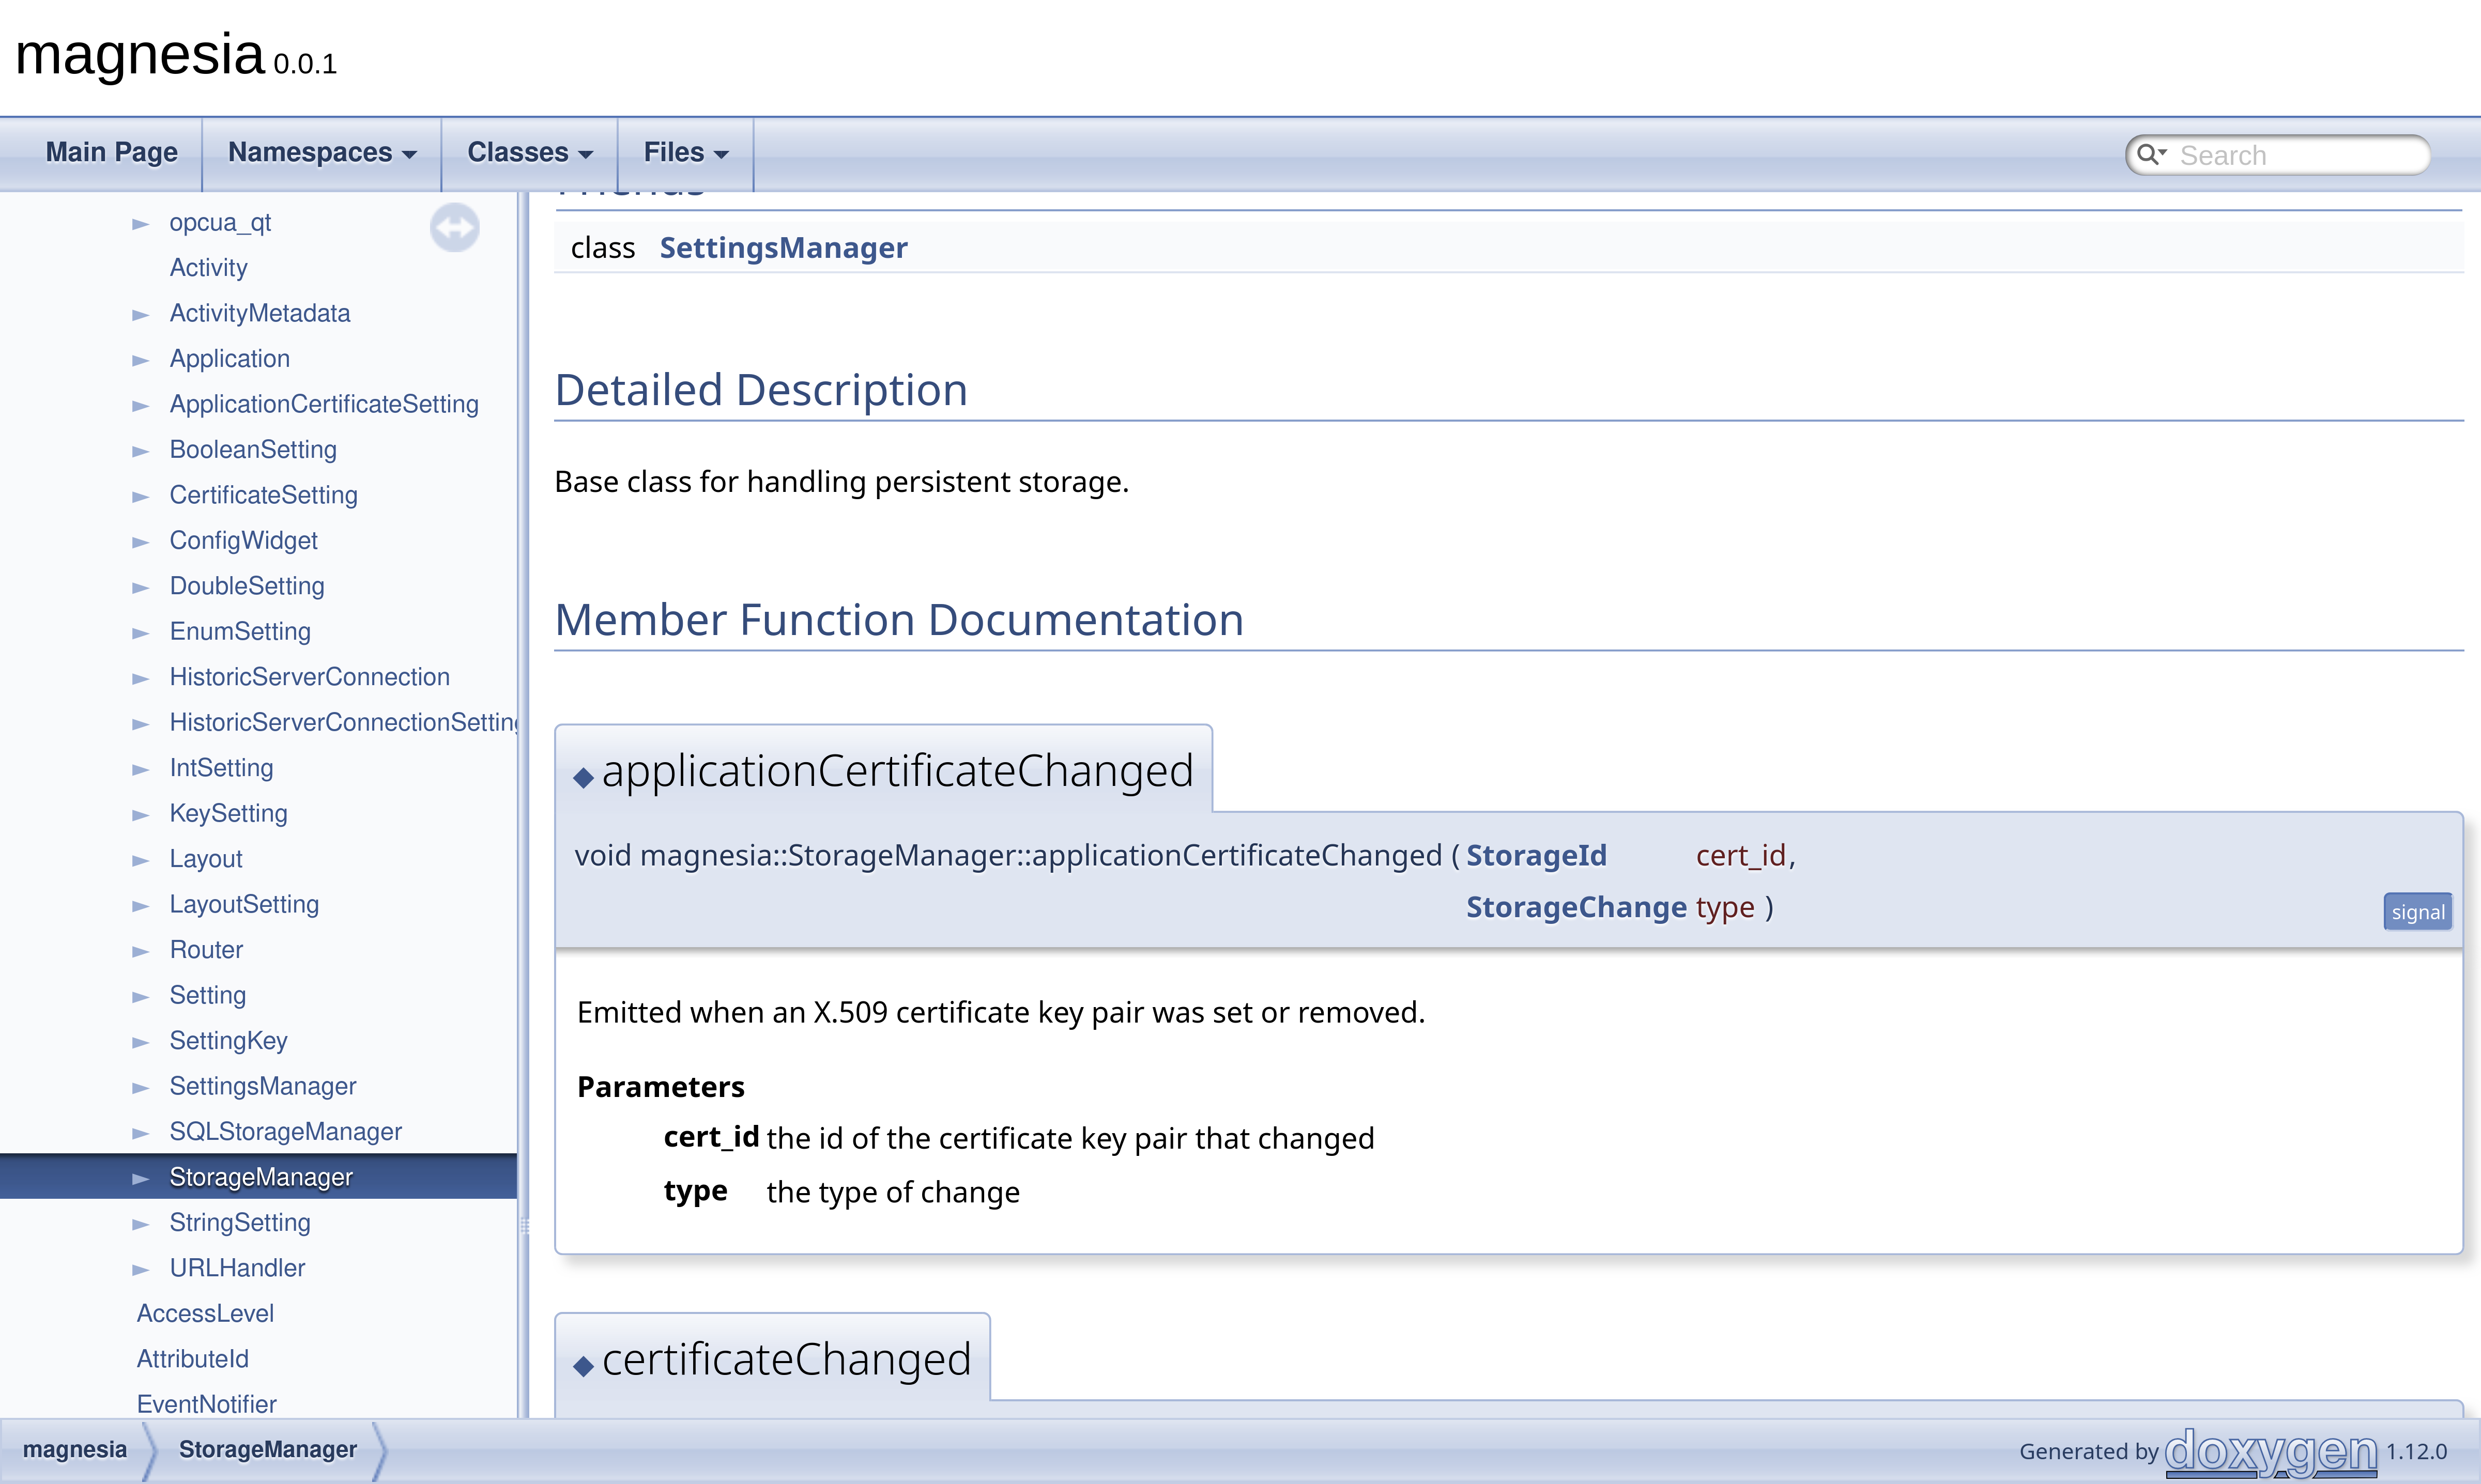
Task: Expand the Router tree node arrow
Action: pos(141,951)
